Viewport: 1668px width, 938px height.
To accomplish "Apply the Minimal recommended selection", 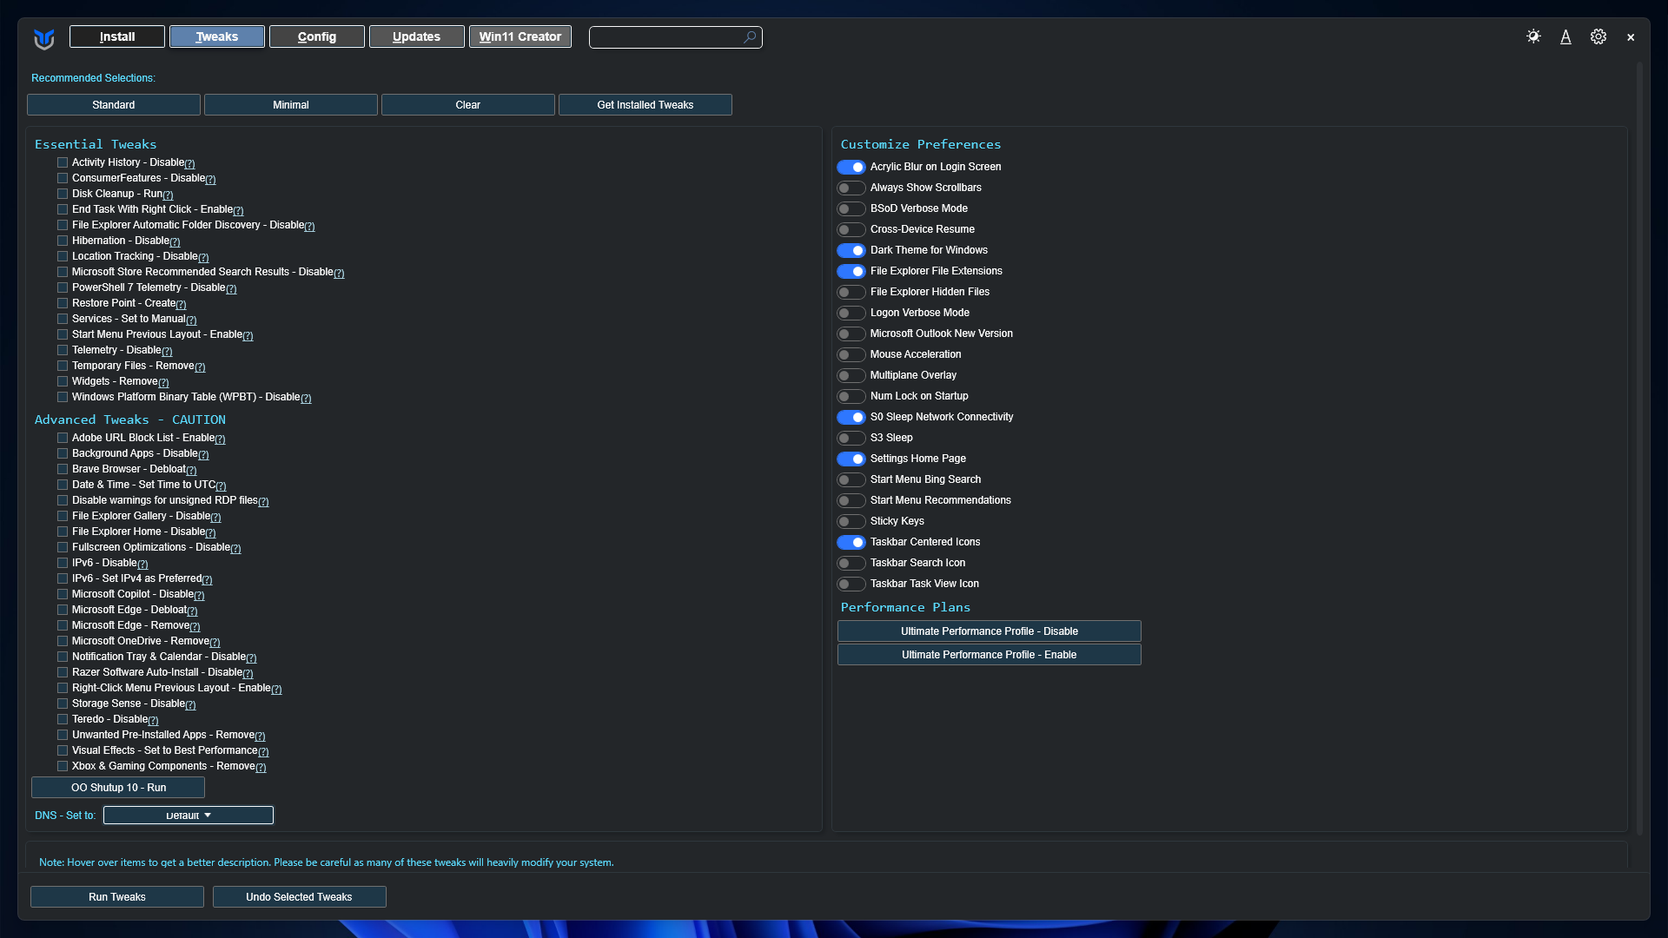I will 291,105.
